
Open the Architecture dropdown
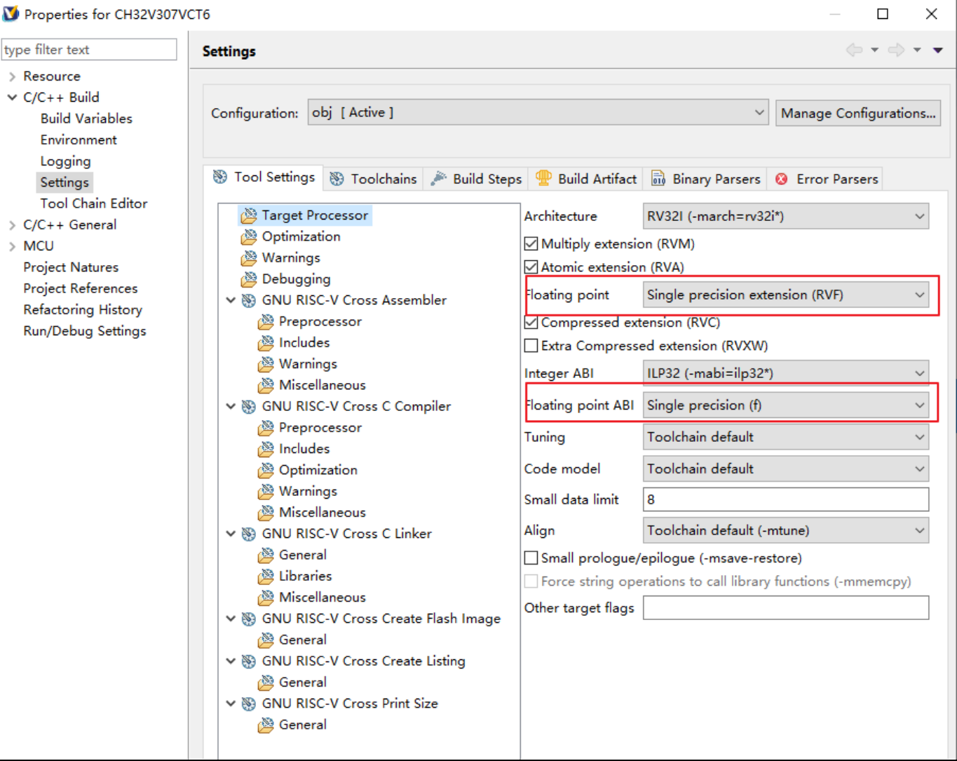pyautogui.click(x=786, y=217)
